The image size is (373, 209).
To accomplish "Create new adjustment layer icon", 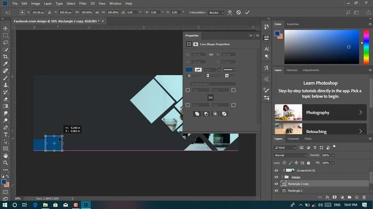I will coord(342,197).
